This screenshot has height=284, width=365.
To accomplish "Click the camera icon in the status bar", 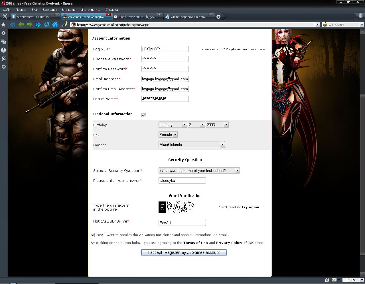I will point(334,280).
